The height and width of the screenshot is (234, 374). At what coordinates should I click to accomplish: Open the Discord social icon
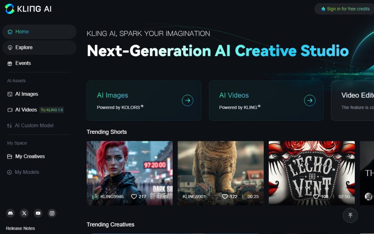tap(10, 213)
